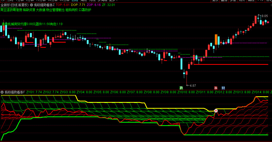Image resolution: width=272 pixels, height=142 pixels.
Task: Click the ZOP: 6.16 value
Action: [94, 5]
